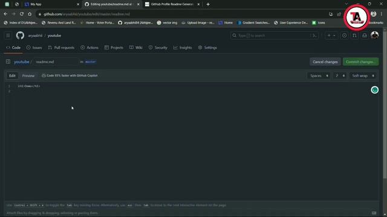This screenshot has height=217, width=387.
Task: Click the GitHub search box
Action: click(x=274, y=36)
